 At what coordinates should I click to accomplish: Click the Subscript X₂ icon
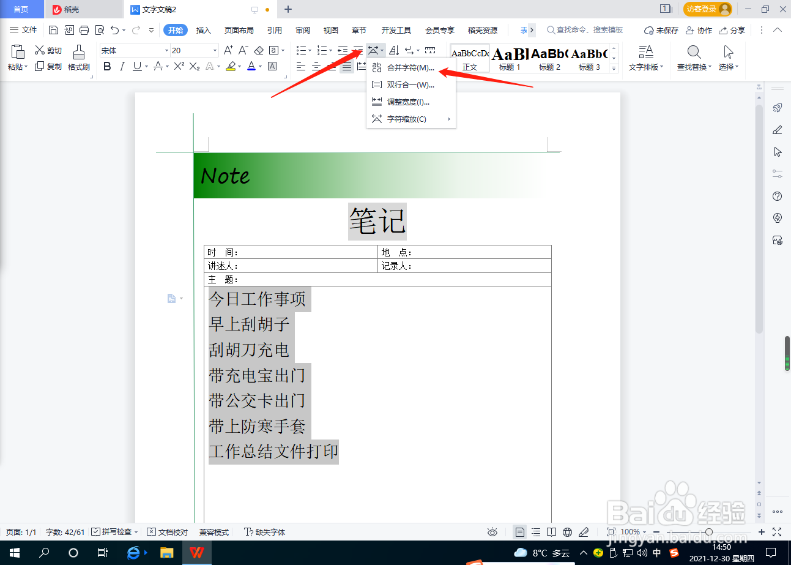tap(195, 66)
